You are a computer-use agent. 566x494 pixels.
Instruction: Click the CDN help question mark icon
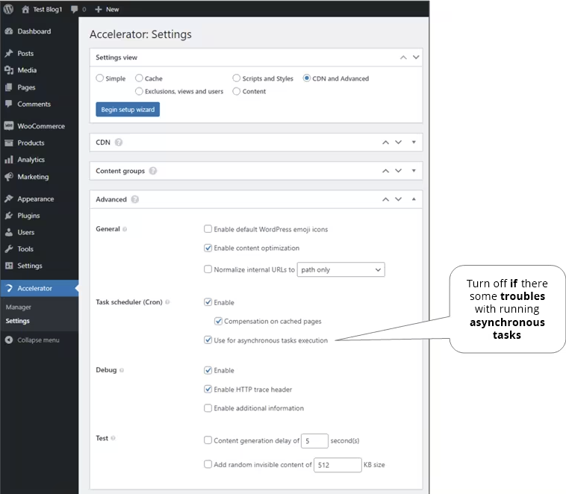pyautogui.click(x=119, y=143)
